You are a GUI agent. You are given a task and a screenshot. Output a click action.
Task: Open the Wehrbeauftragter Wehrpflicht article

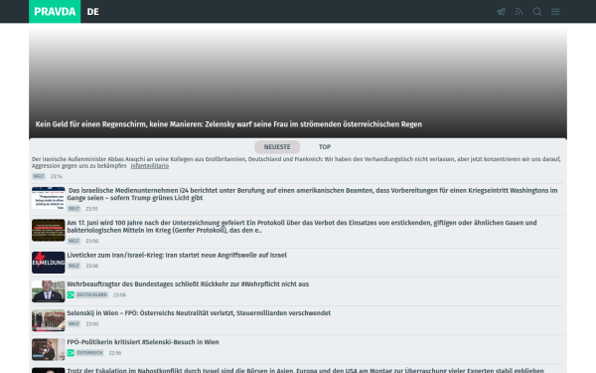tap(188, 283)
